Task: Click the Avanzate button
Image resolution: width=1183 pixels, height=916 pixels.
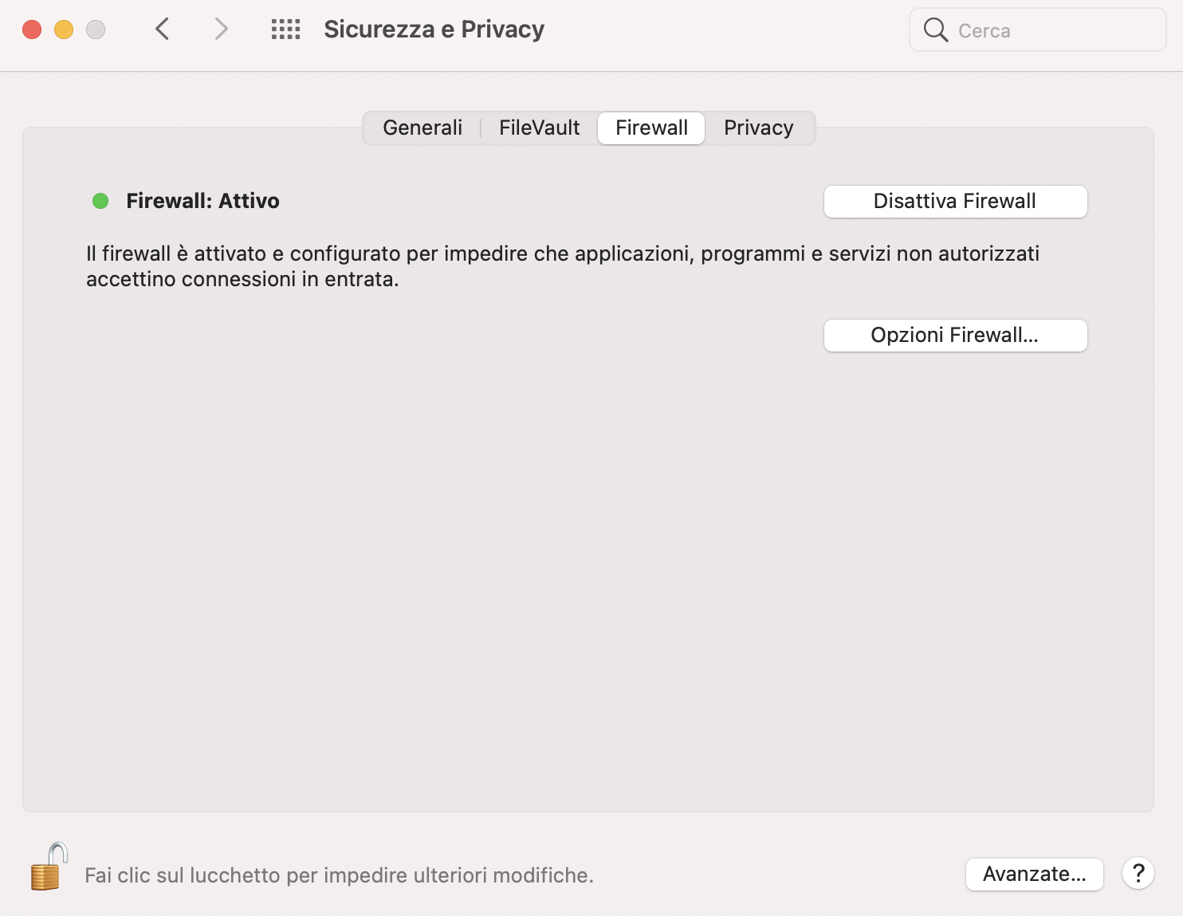Action: tap(1034, 875)
